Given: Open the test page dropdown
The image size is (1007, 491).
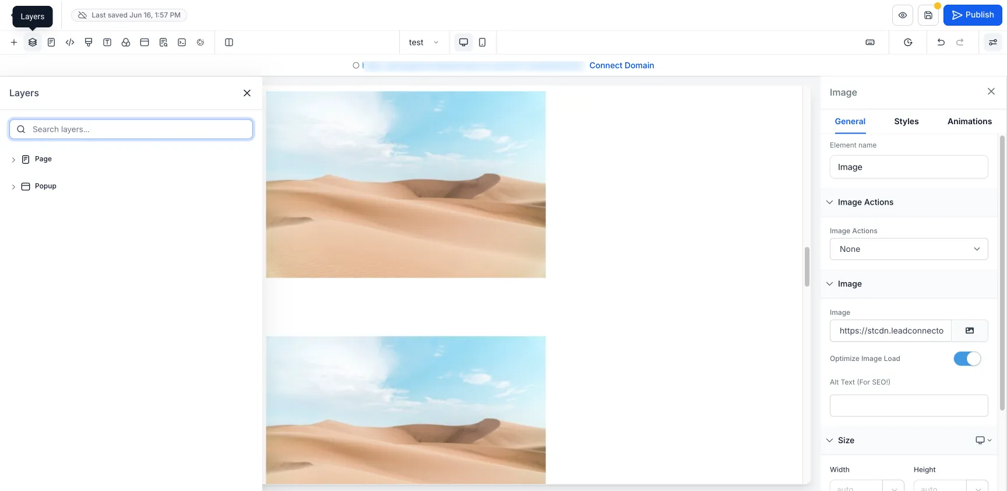Looking at the screenshot, I should [x=424, y=43].
